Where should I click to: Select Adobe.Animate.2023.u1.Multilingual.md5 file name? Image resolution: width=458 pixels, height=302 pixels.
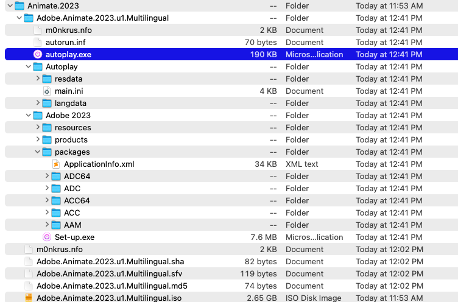[x=112, y=286]
